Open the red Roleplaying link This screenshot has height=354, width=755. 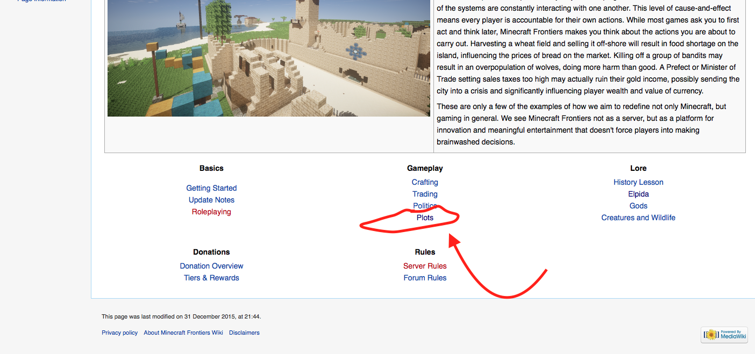211,212
